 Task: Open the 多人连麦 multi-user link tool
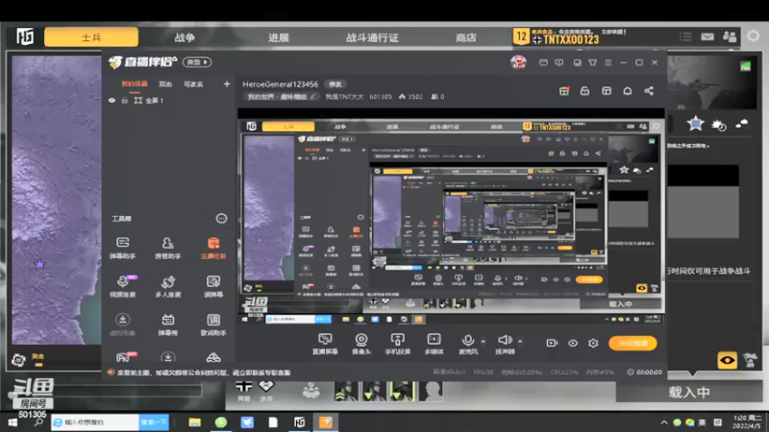point(167,286)
